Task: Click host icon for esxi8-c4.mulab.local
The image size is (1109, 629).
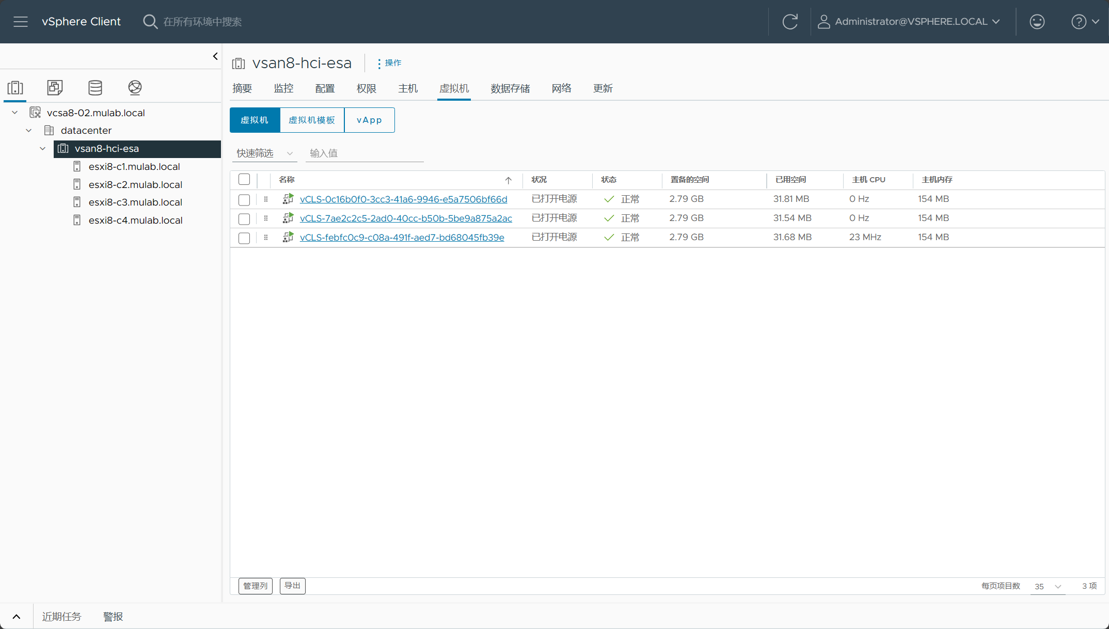Action: (77, 220)
